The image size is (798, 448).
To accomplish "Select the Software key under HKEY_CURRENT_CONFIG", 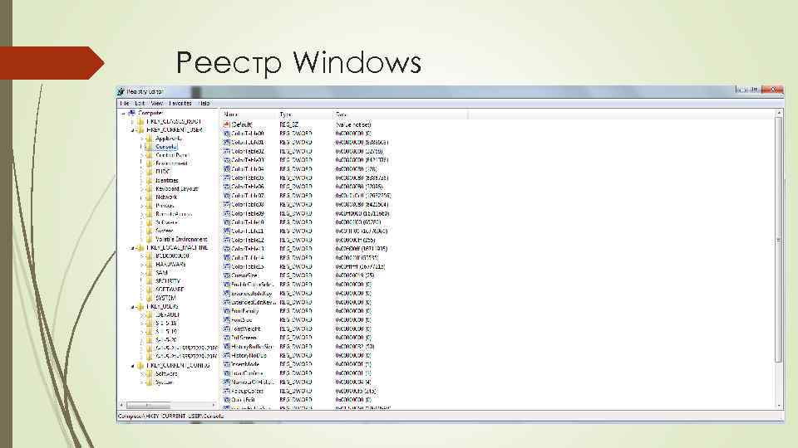I will click(166, 374).
